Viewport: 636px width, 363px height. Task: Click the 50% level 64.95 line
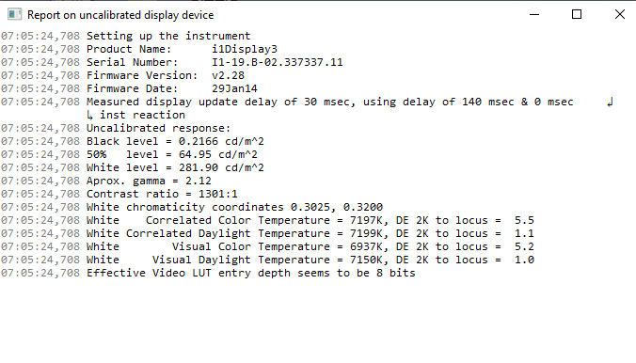(129, 154)
